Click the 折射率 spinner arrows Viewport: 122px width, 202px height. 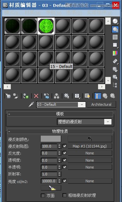click(x=59, y=174)
